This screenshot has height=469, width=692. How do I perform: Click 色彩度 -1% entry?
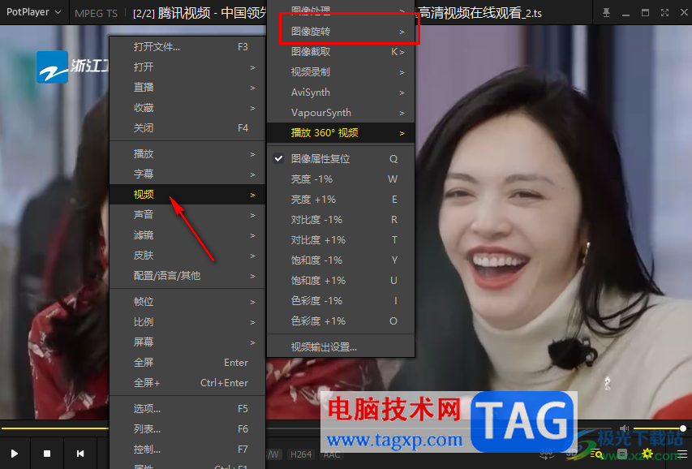click(340, 301)
